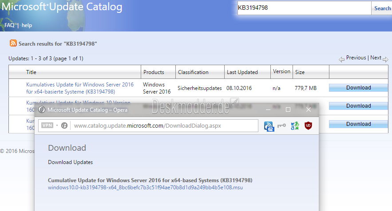
Task: Focus the KB3194798 search input field
Action: (x=304, y=8)
